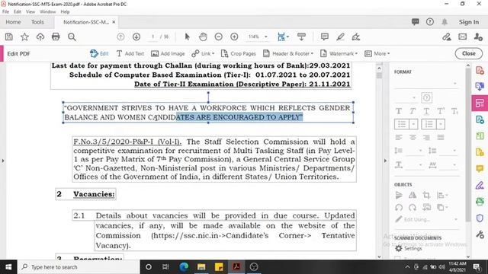Screen dimensions: 488x274
Task: Open the numbered list dropdown arrow
Action: coord(441,124)
